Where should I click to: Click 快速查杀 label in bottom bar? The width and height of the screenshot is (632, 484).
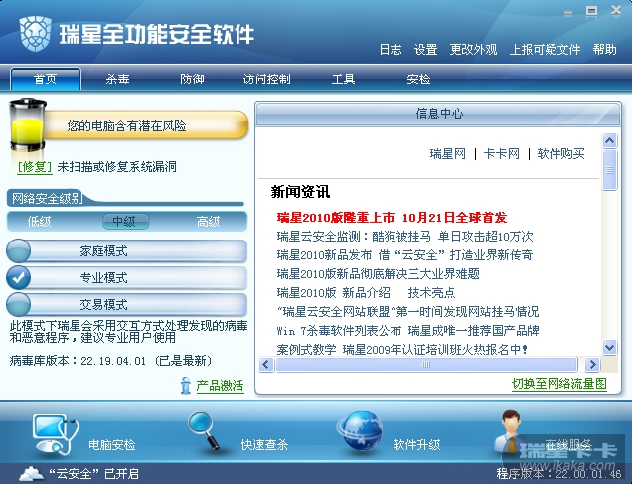pos(264,445)
